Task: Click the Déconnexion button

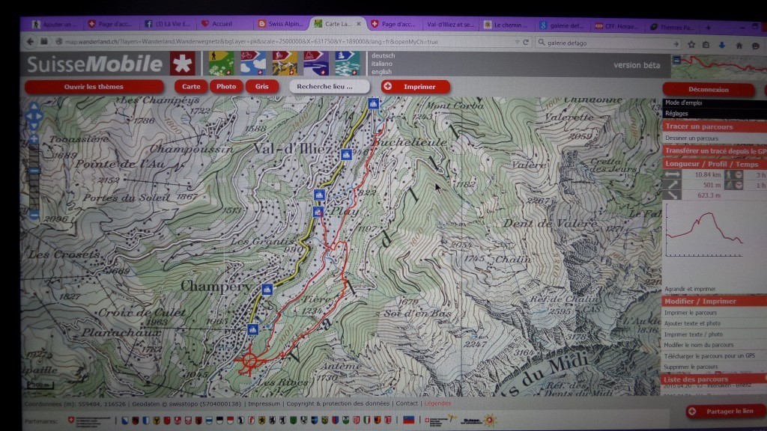Action: 709,90
